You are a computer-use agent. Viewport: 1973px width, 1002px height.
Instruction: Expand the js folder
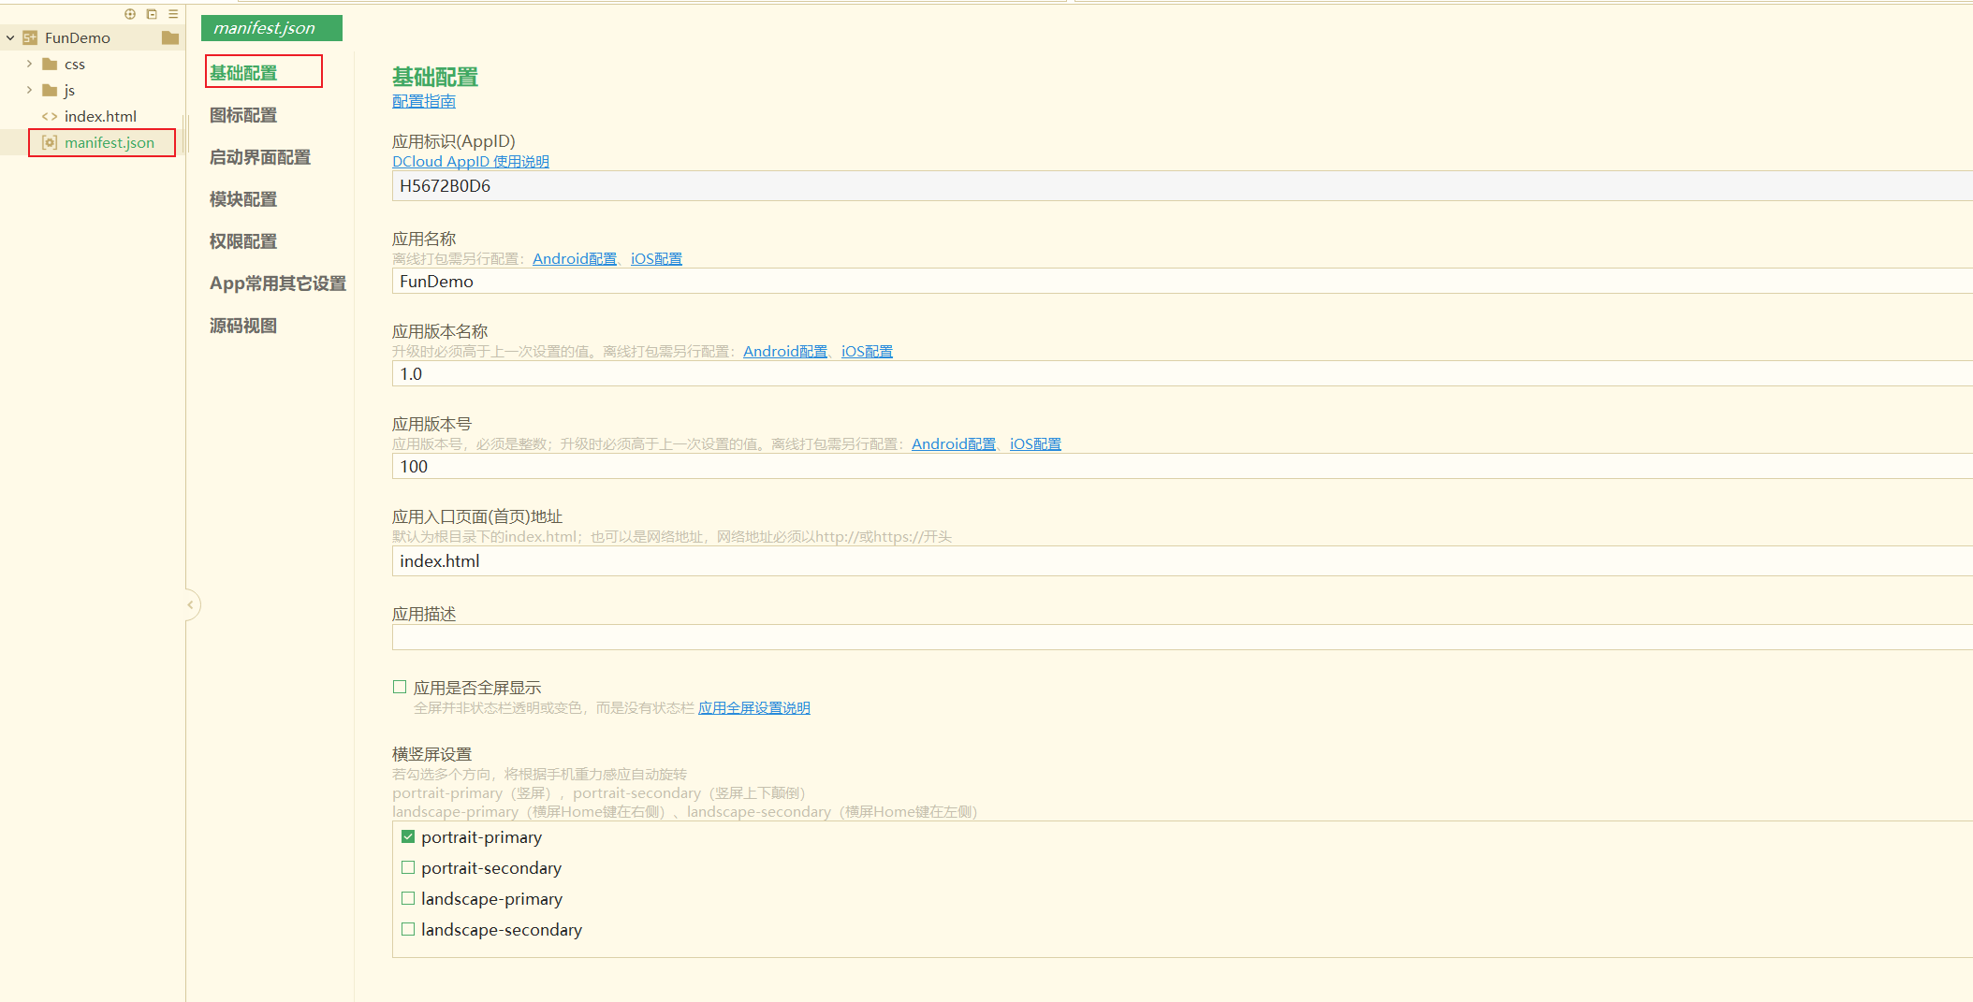pos(29,91)
